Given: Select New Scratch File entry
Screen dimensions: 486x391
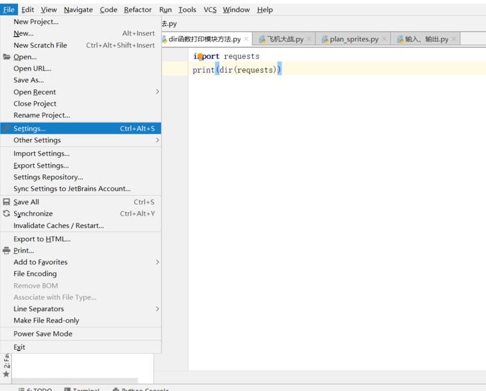Looking at the screenshot, I should click(x=81, y=45).
